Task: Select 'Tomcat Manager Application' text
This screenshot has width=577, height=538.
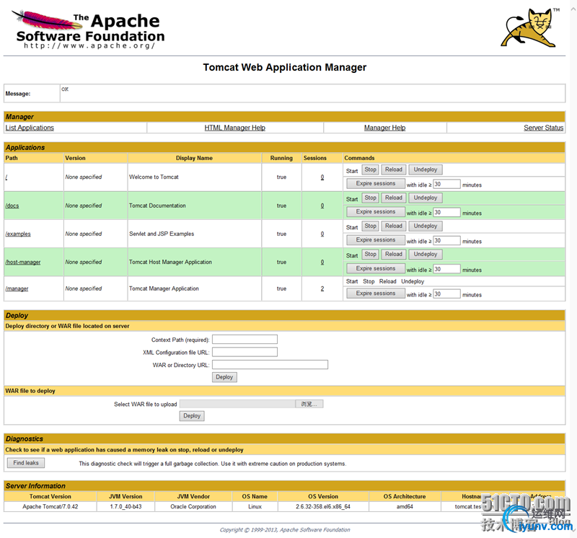Action: [x=164, y=289]
